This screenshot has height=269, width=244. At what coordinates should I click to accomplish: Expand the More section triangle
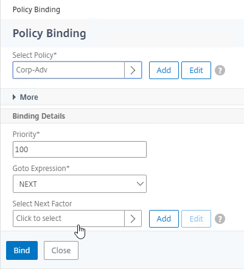(x=14, y=97)
